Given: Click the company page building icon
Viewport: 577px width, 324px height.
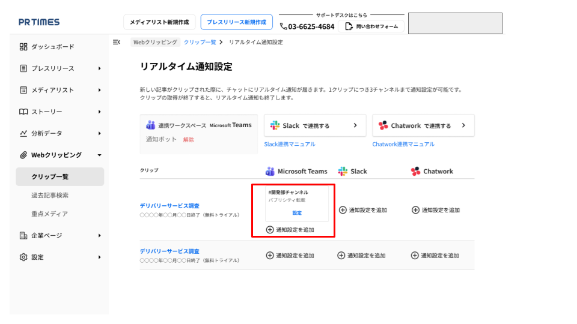Looking at the screenshot, I should (23, 235).
